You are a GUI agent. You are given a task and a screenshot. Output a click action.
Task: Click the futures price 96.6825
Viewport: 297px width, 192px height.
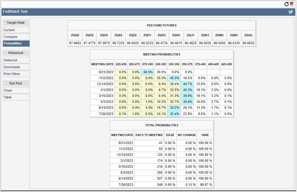point(248,43)
